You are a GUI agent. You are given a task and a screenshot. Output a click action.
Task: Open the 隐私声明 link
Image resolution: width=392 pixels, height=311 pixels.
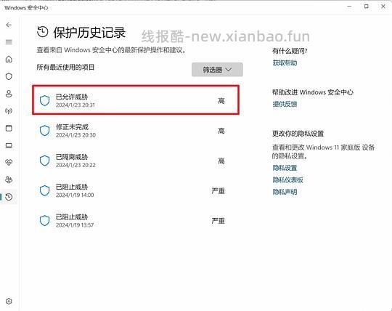(285, 192)
